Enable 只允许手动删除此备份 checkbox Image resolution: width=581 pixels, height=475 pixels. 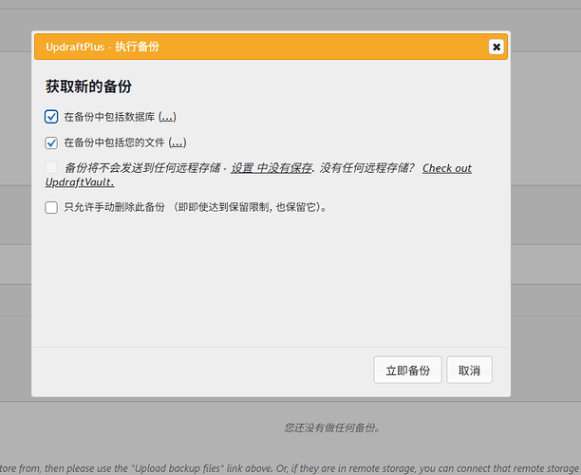51,207
